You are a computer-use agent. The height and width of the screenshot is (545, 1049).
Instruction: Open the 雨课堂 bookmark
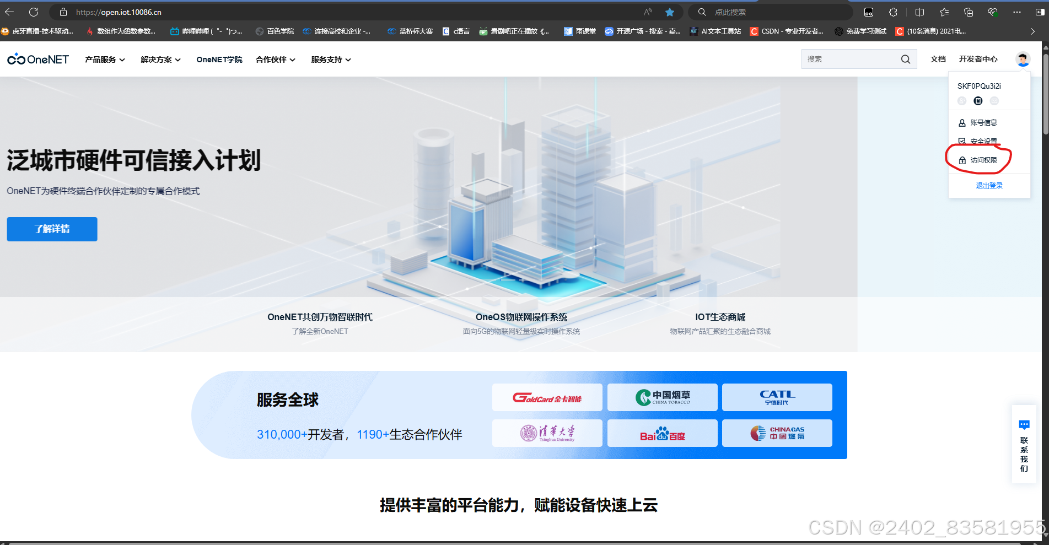tap(580, 31)
